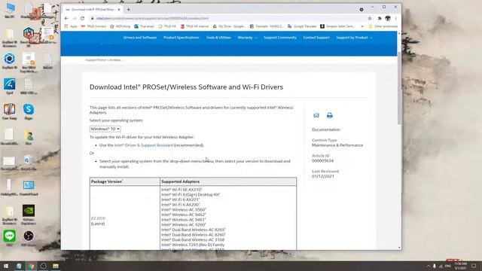Open Tools & Utilities menu item
This screenshot has width=482, height=271.
[x=218, y=38]
